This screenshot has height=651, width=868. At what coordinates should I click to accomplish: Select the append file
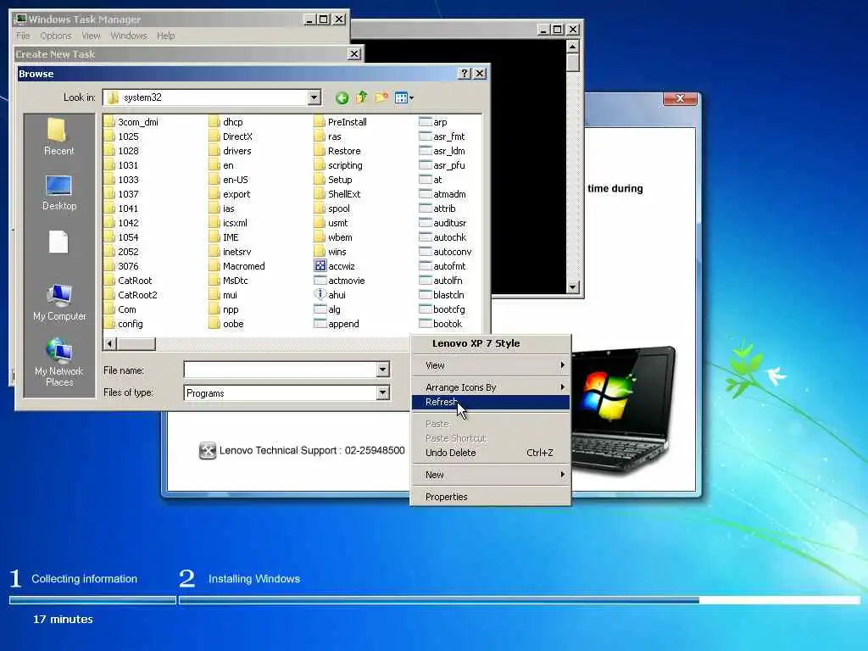tap(337, 324)
